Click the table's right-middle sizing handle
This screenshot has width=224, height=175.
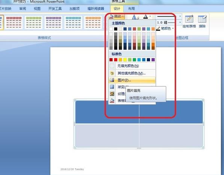[204, 124]
